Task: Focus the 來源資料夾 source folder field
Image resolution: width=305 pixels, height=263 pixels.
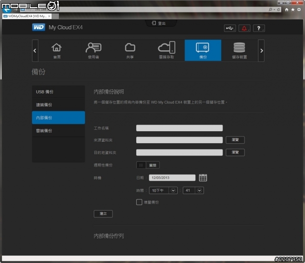Action: [179, 140]
